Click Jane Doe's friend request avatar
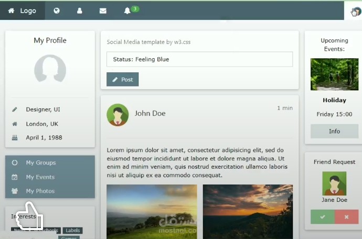Image resolution: width=362 pixels, height=239 pixels. click(x=335, y=183)
